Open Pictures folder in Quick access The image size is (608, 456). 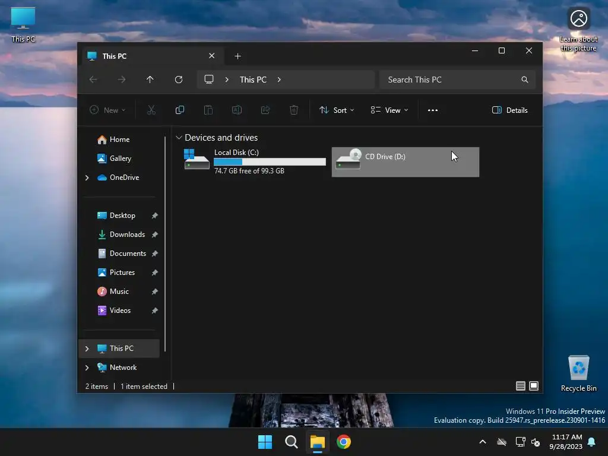(122, 273)
